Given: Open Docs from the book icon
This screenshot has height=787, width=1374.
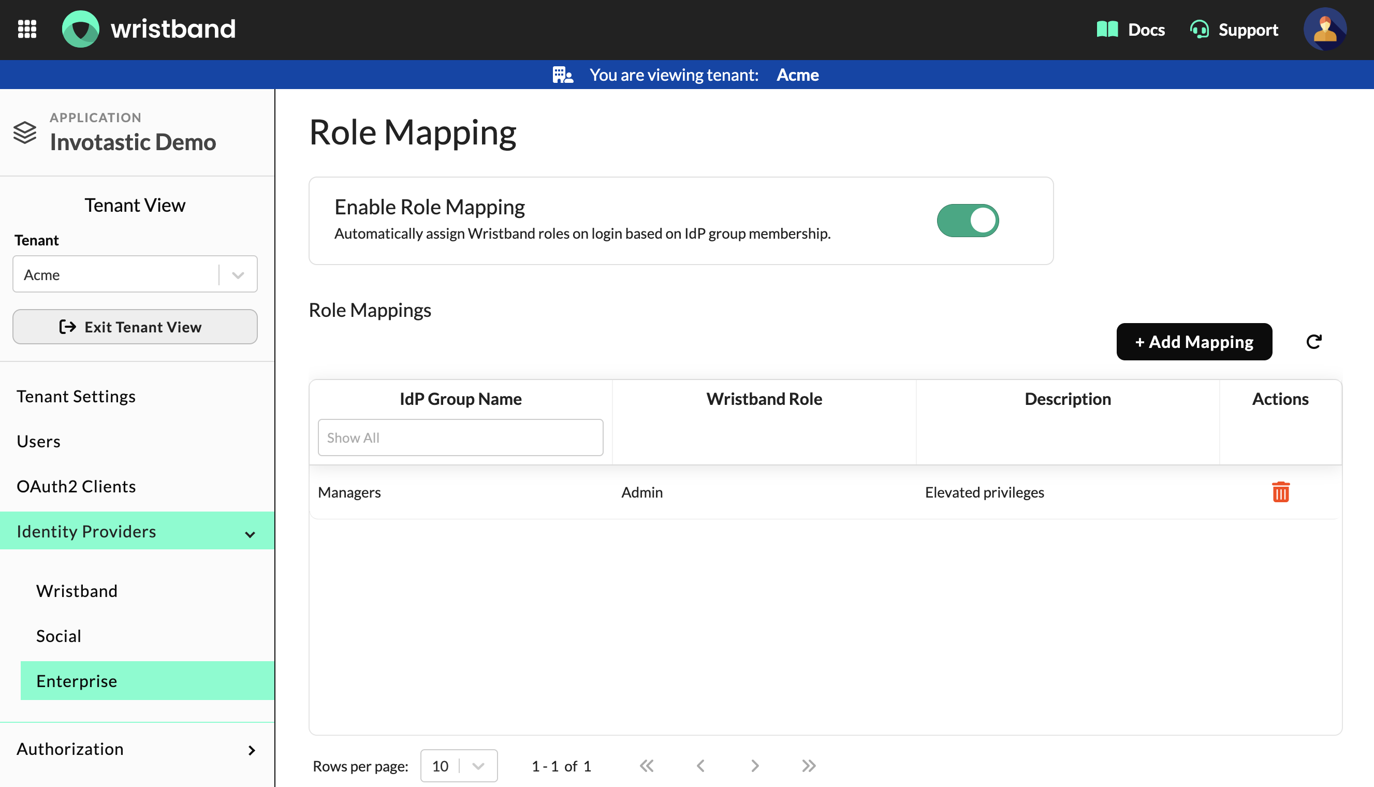Looking at the screenshot, I should click(x=1107, y=29).
